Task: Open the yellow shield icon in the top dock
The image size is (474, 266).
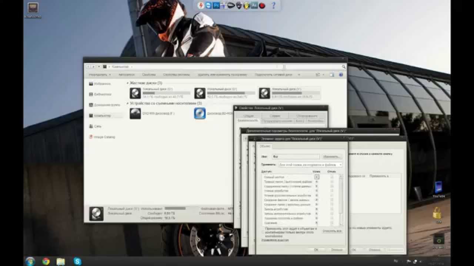Action: click(x=246, y=6)
